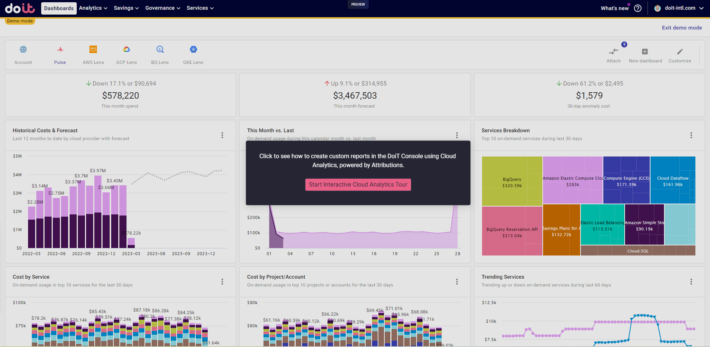Open the doit-intl.com account dropdown
Image resolution: width=710 pixels, height=347 pixels.
679,8
